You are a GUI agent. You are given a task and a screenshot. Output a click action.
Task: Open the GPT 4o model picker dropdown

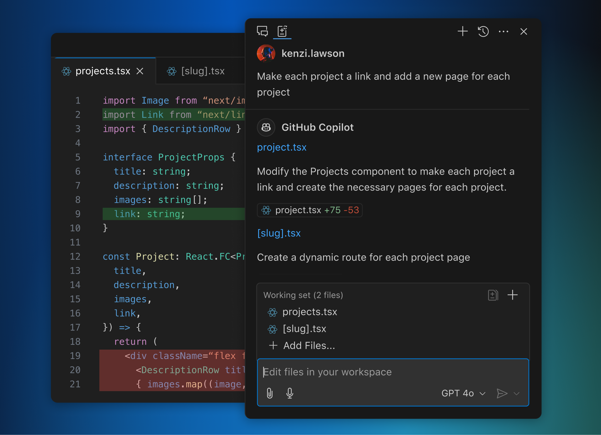[463, 393]
